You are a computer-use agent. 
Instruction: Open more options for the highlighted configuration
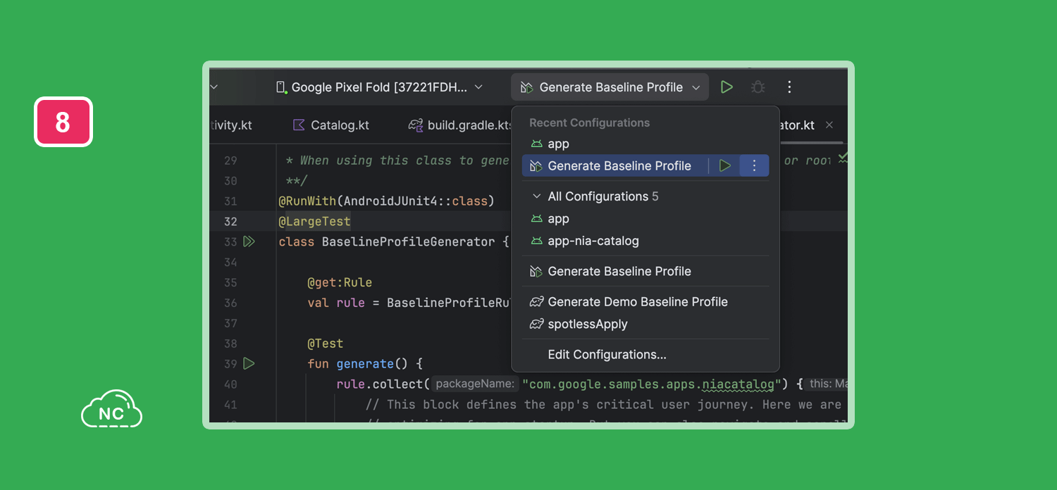[754, 166]
